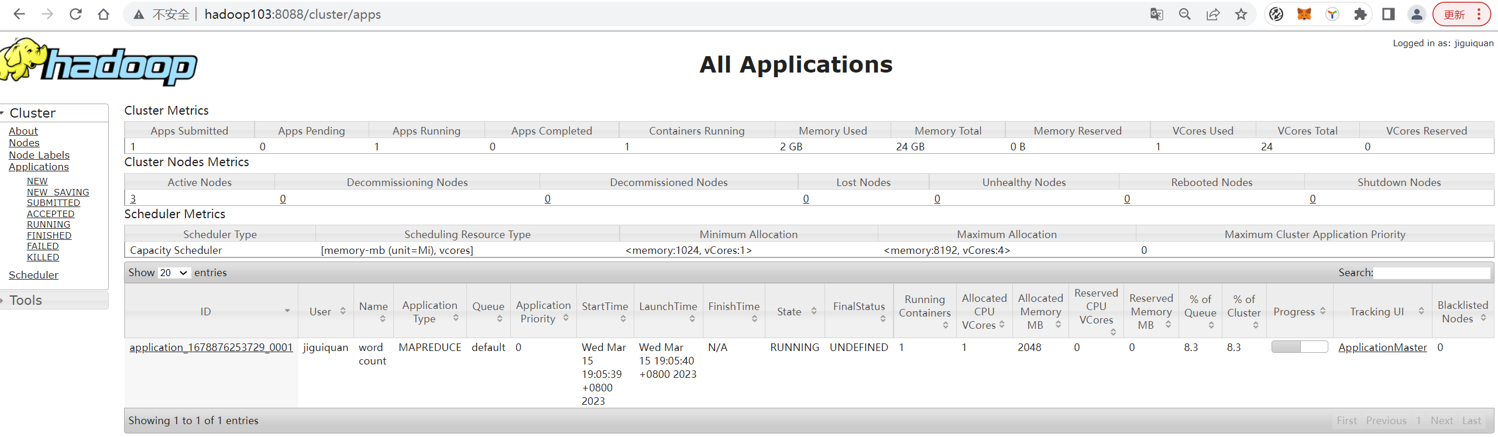Viewport: 1498px width, 437px height.
Task: Filter applications by FAILED state
Action: coord(43,246)
